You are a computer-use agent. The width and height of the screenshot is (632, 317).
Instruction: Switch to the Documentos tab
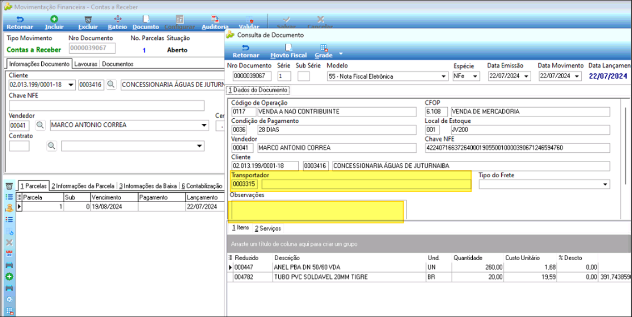click(118, 64)
